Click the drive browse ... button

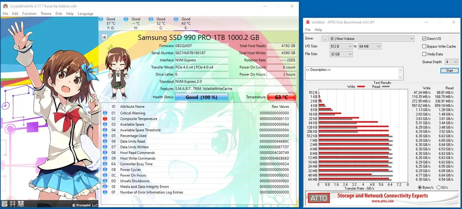pyautogui.click(x=325, y=38)
